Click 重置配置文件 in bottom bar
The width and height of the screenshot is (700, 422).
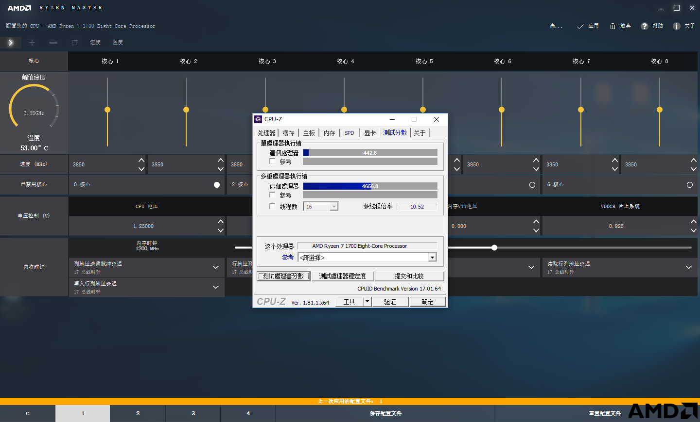(x=605, y=414)
